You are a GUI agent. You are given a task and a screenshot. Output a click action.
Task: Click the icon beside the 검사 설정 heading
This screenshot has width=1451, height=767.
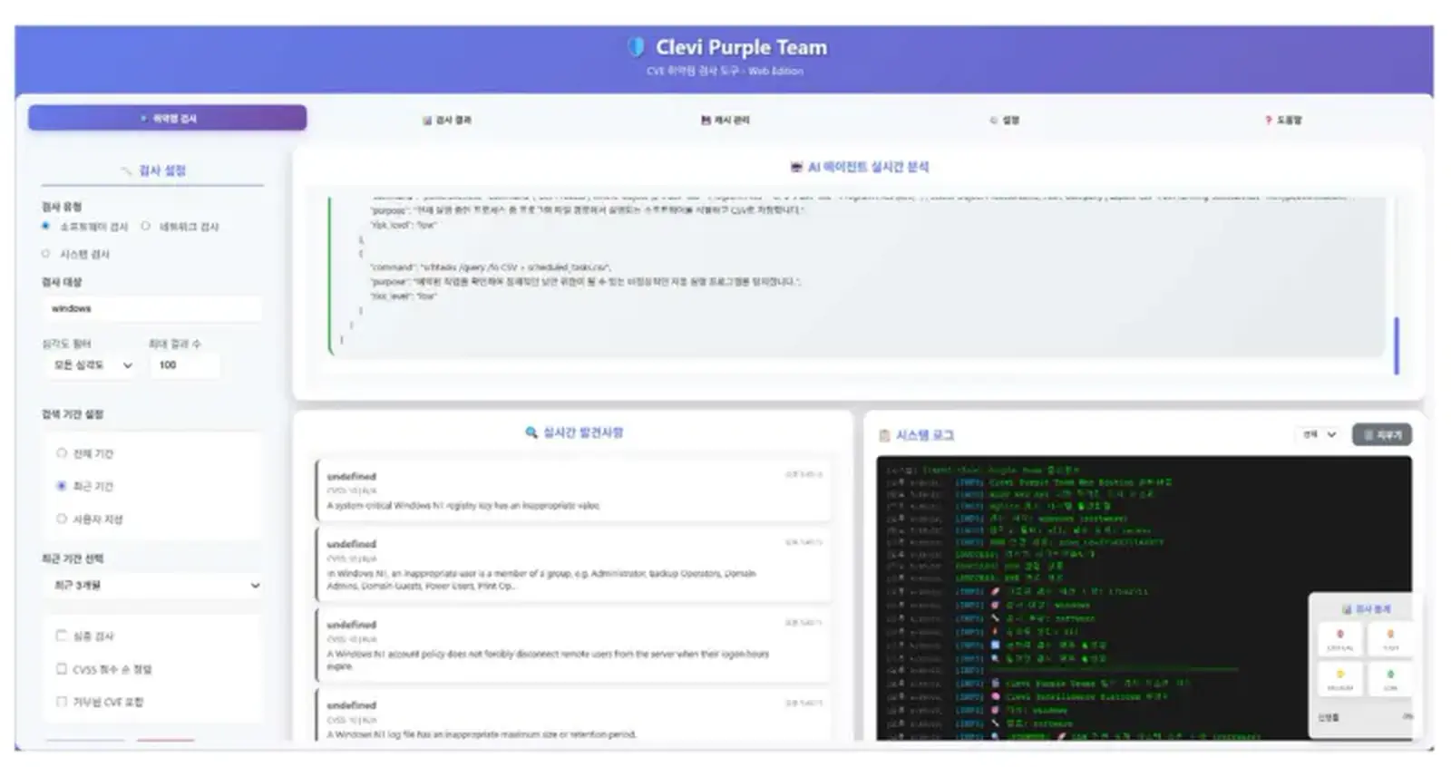point(126,170)
